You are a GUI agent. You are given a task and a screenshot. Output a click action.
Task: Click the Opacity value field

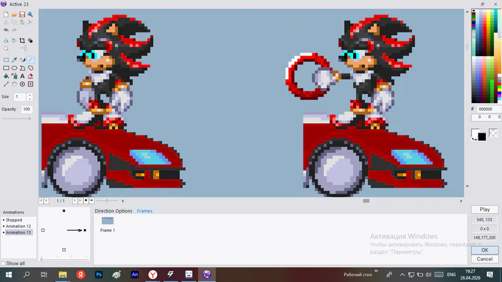[x=27, y=109]
